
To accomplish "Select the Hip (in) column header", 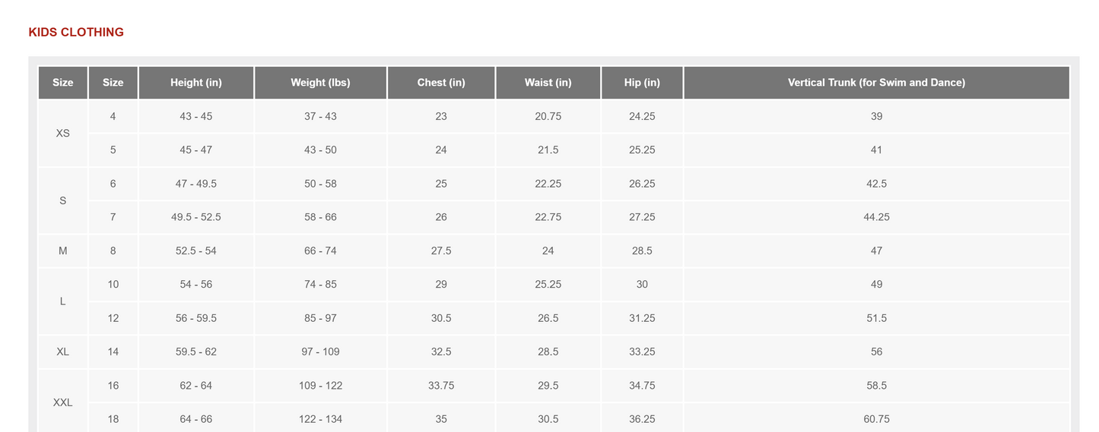I will pyautogui.click(x=642, y=83).
